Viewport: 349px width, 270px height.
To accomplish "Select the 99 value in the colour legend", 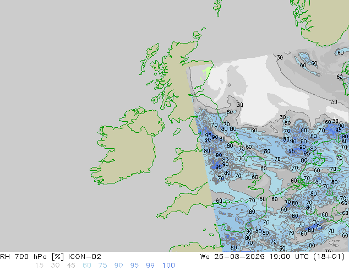I will tap(150, 266).
